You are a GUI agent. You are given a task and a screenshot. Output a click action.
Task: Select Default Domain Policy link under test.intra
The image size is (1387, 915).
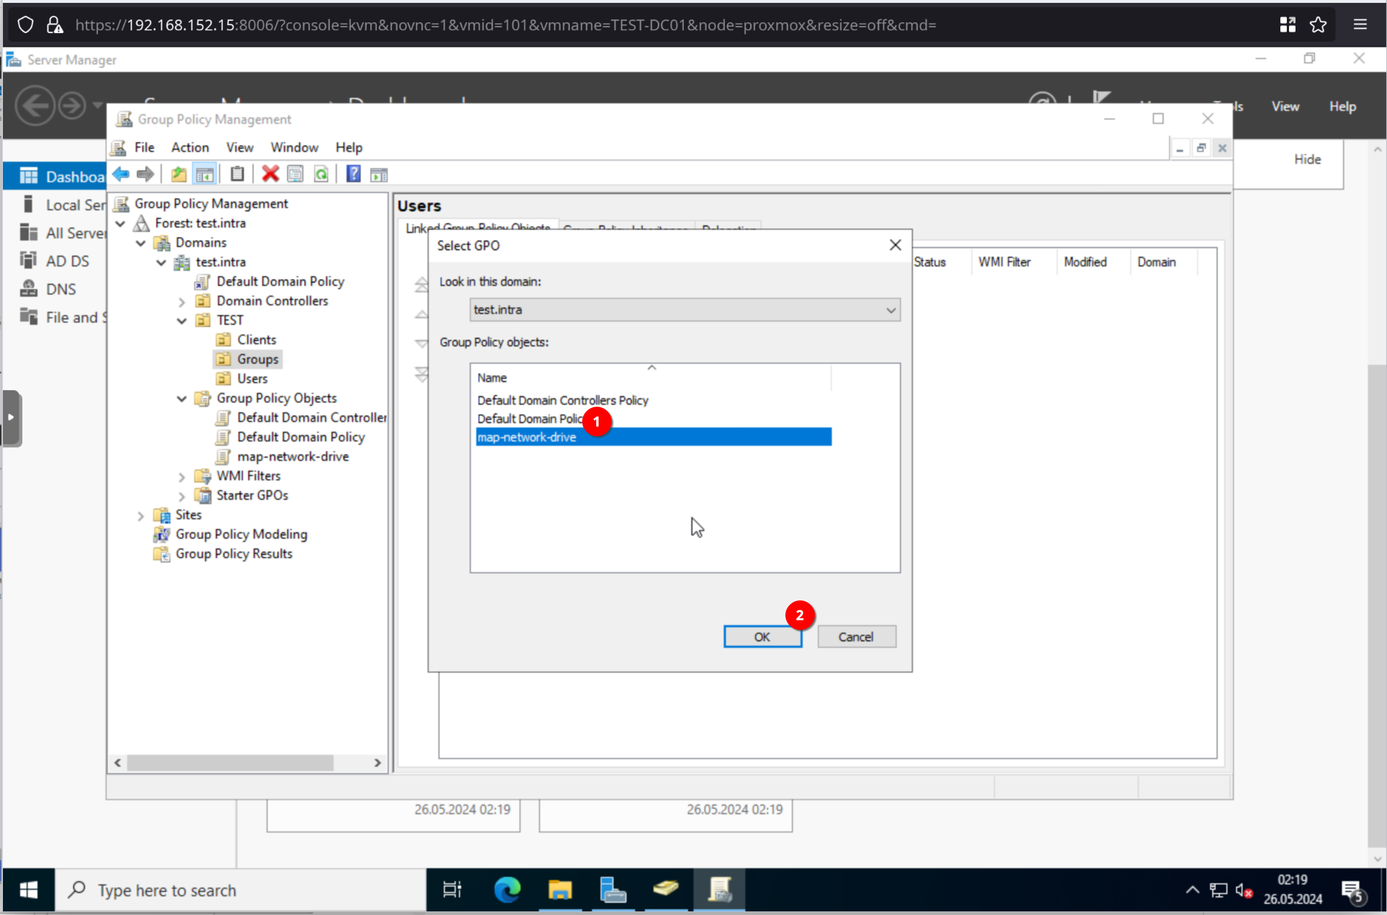tap(280, 281)
